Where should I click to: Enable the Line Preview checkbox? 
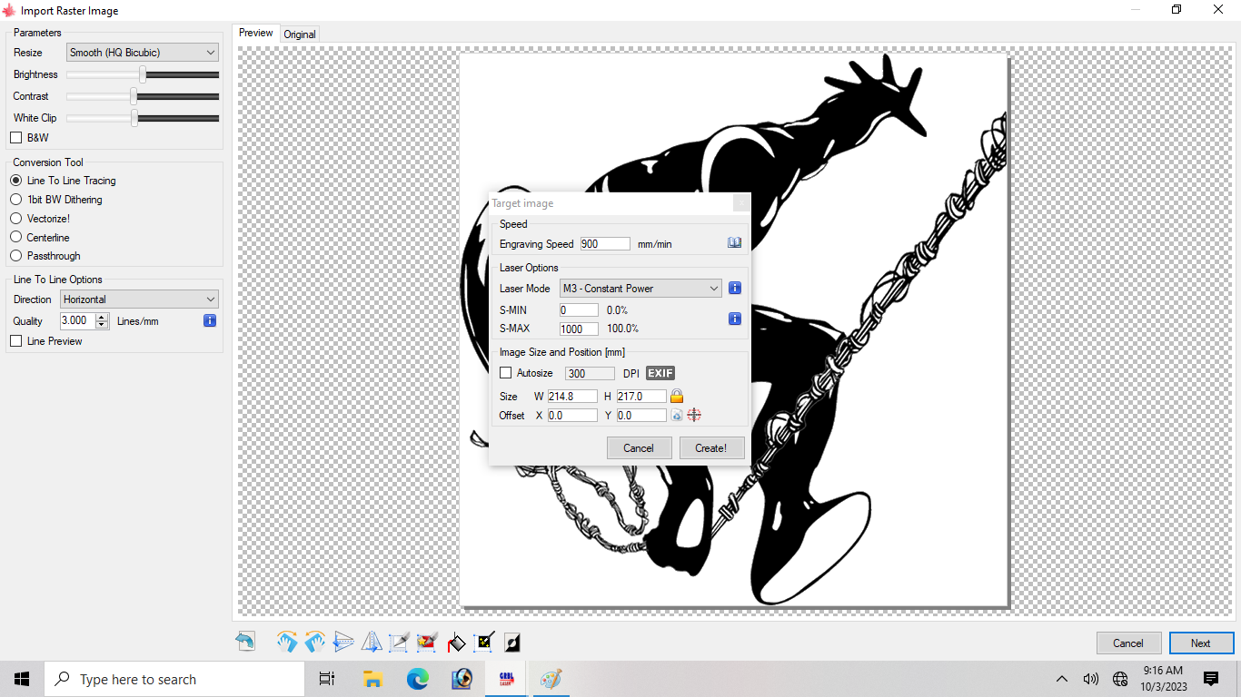15,341
